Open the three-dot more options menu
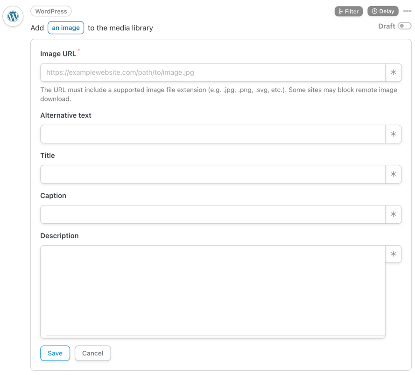Screen dimensions: 415x375 (x=407, y=11)
